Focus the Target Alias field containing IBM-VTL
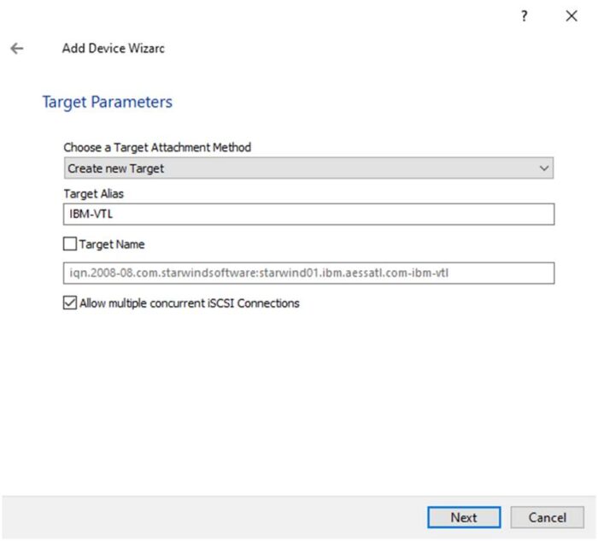 [308, 214]
